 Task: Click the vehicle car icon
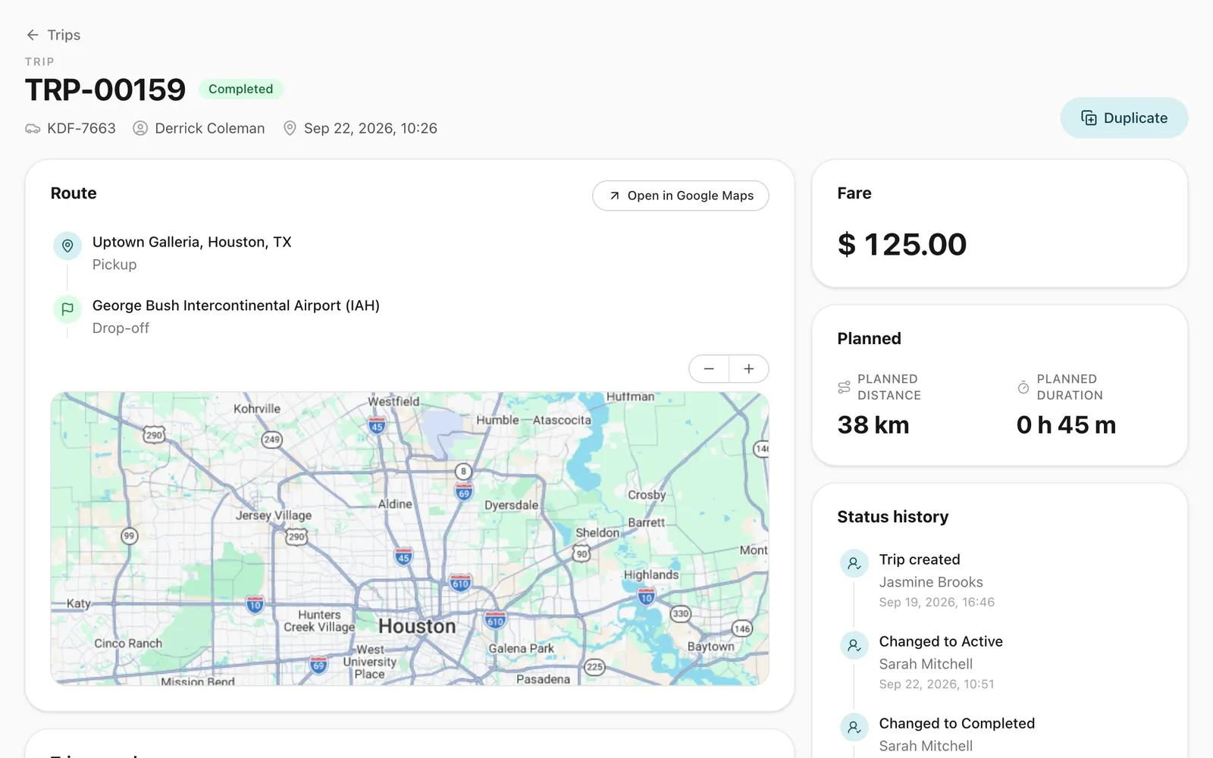33,128
